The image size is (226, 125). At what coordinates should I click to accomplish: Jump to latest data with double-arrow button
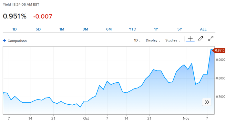click(207, 102)
